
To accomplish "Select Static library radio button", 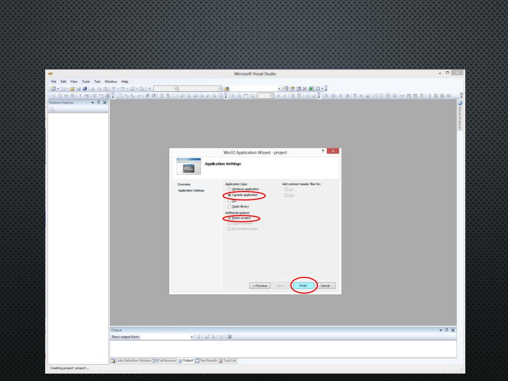I will (x=229, y=207).
